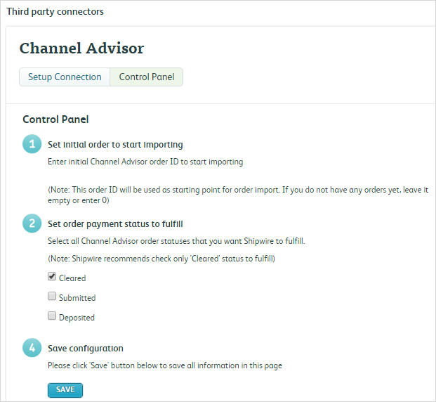Uncheck the Cleared status checkbox
This screenshot has height=402, width=436.
point(52,277)
